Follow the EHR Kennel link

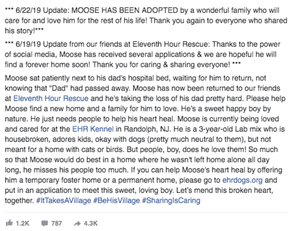pyautogui.click(x=93, y=129)
